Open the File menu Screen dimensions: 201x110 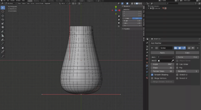click(x=5, y=1)
